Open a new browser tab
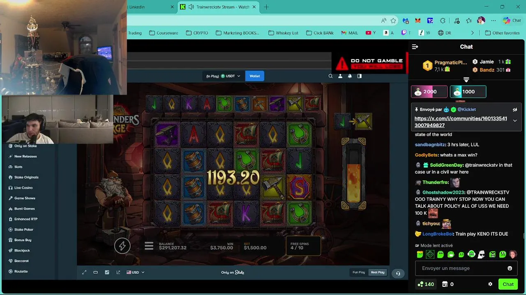The width and height of the screenshot is (526, 295). [266, 7]
